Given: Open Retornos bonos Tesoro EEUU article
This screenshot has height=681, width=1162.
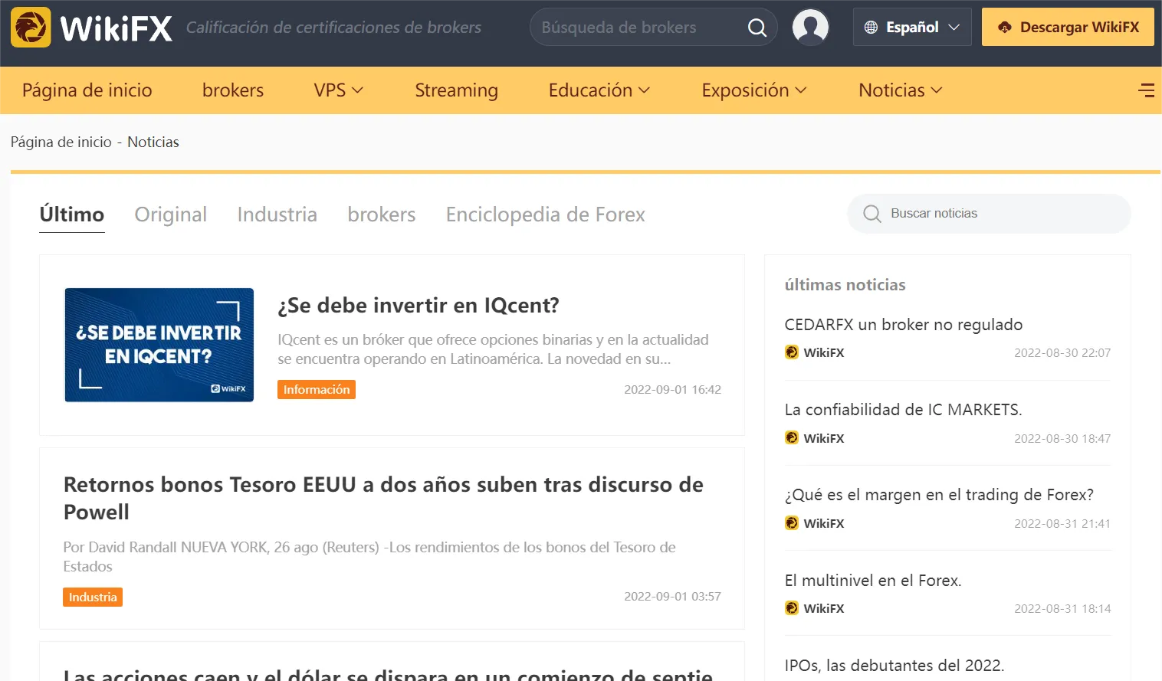Looking at the screenshot, I should [383, 498].
